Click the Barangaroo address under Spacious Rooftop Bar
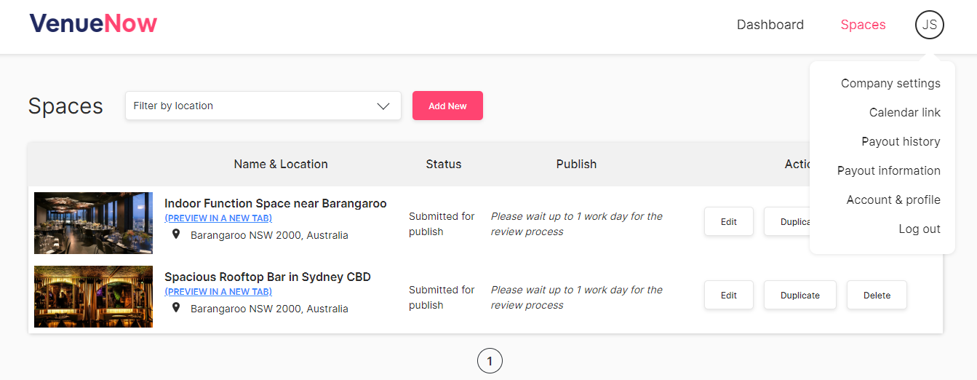The height and width of the screenshot is (380, 977). tap(269, 309)
